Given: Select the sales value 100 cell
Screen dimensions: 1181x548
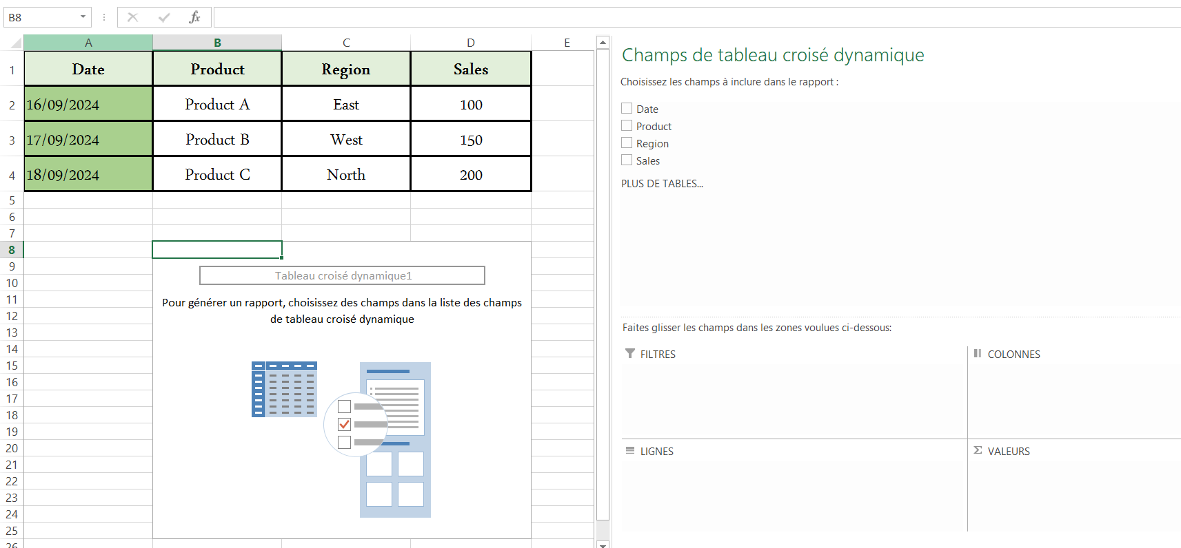Looking at the screenshot, I should point(471,104).
